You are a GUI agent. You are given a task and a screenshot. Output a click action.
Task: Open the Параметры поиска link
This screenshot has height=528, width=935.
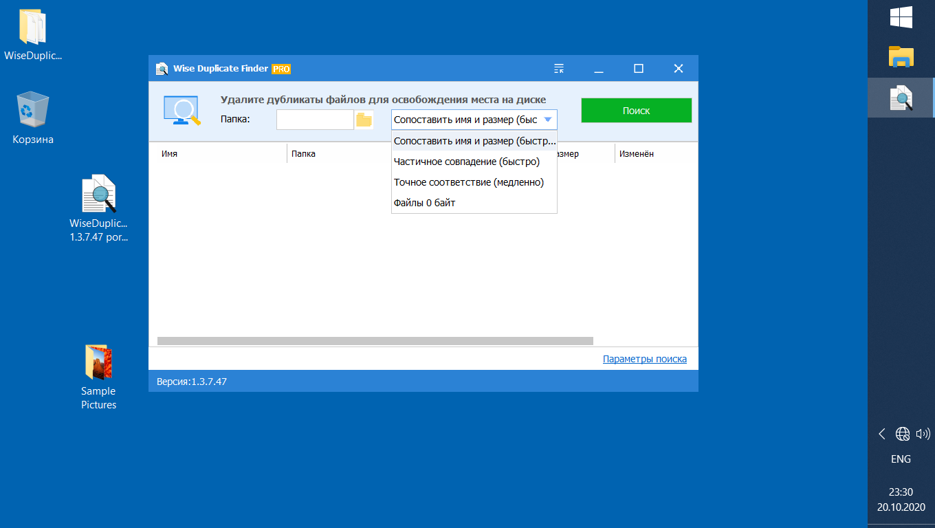point(645,359)
